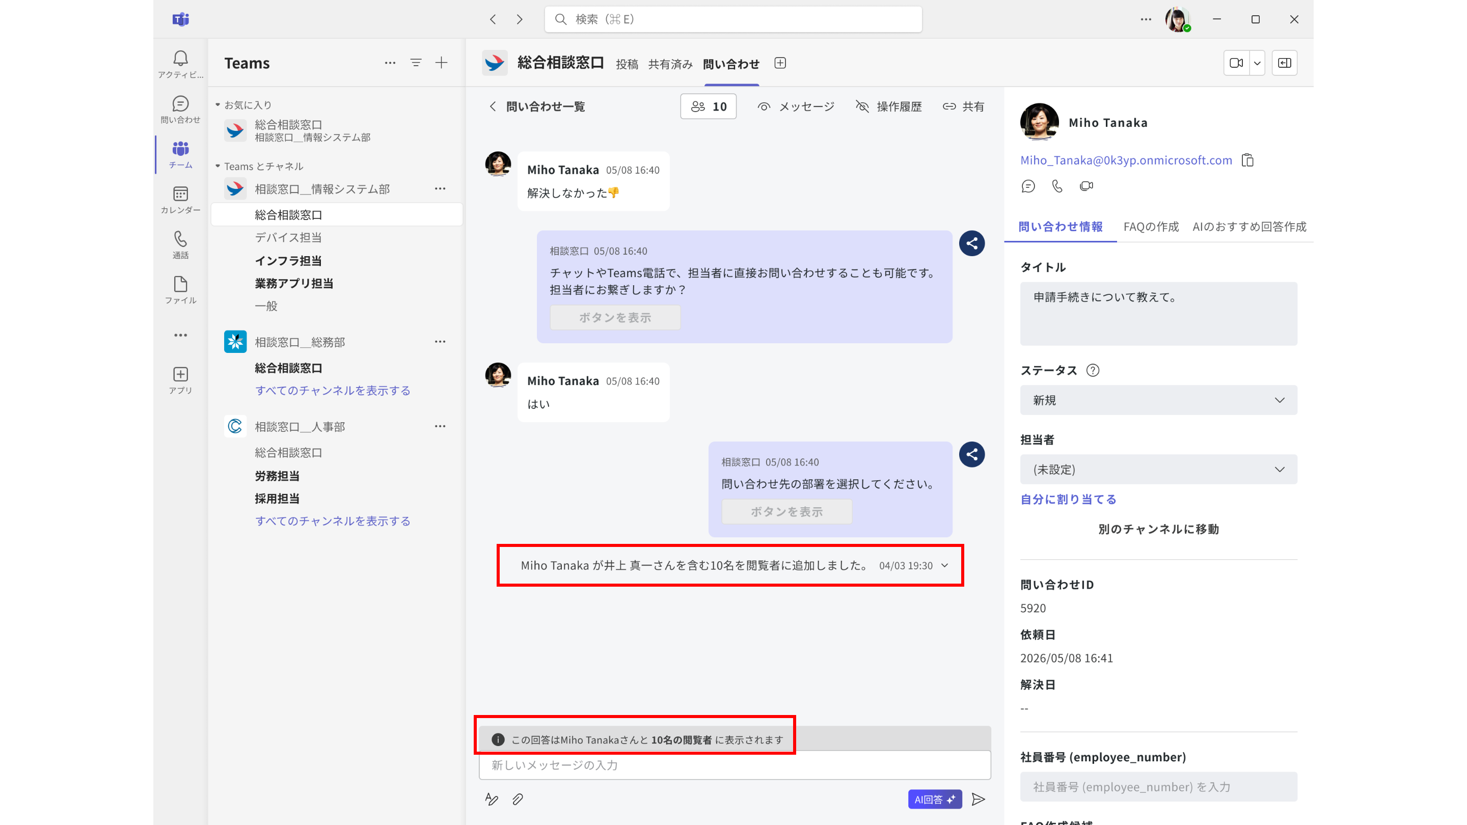Click the add tab plus icon

click(x=780, y=63)
